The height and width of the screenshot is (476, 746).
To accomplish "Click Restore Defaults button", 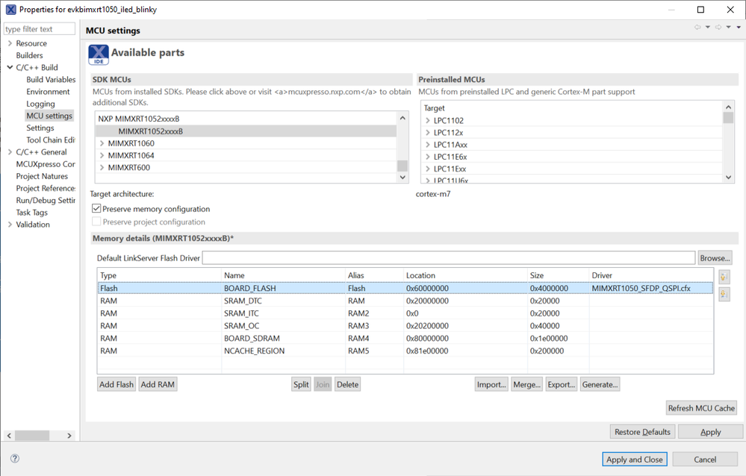I will [642, 432].
